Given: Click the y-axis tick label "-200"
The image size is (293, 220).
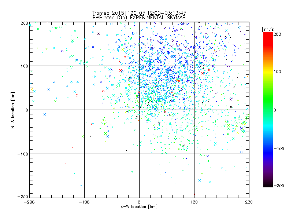Looking at the screenshot, I should click(23, 197).
